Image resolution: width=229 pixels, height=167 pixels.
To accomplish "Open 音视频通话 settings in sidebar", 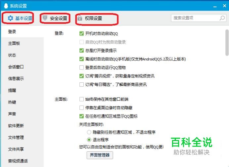I will pos(18,161).
